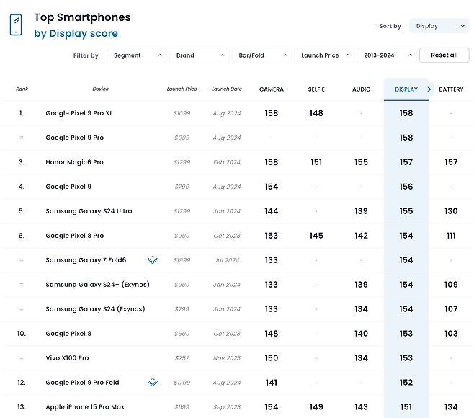Screen dimensions: 474x418
Task: Expand the Brand filter dropdown
Action: pyautogui.click(x=200, y=55)
